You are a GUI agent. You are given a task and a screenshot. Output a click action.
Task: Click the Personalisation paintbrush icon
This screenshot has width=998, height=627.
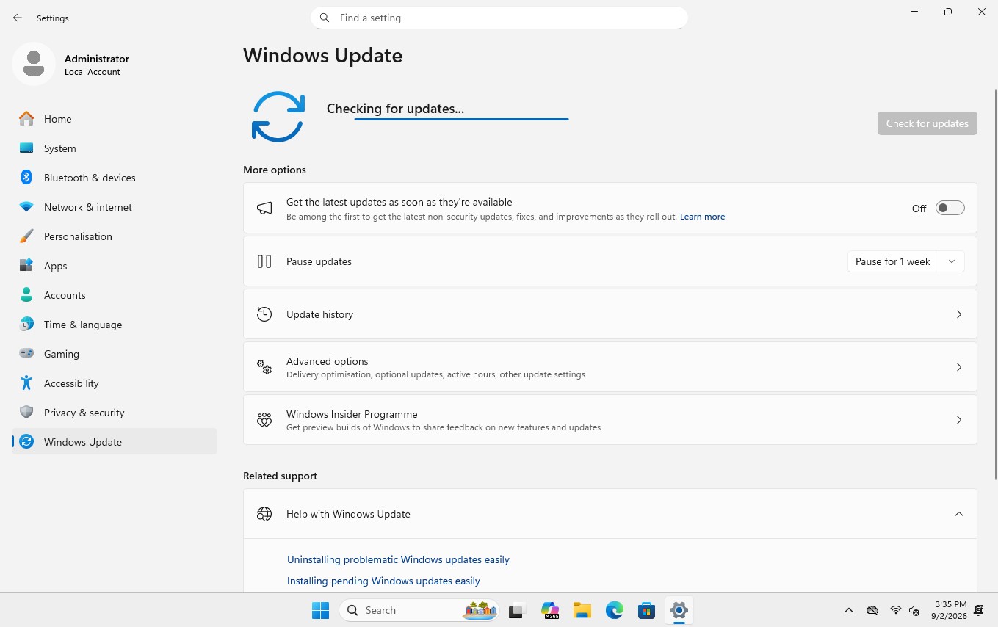pos(26,236)
